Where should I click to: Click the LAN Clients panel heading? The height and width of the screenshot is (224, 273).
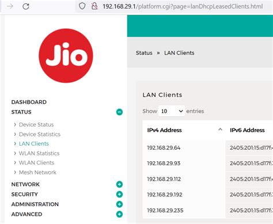click(x=162, y=95)
